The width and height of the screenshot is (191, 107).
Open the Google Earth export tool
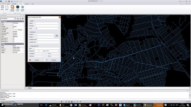[22, 8]
